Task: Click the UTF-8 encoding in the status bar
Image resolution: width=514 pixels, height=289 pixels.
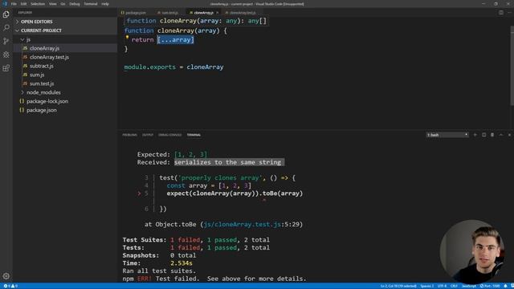Action: coord(442,286)
